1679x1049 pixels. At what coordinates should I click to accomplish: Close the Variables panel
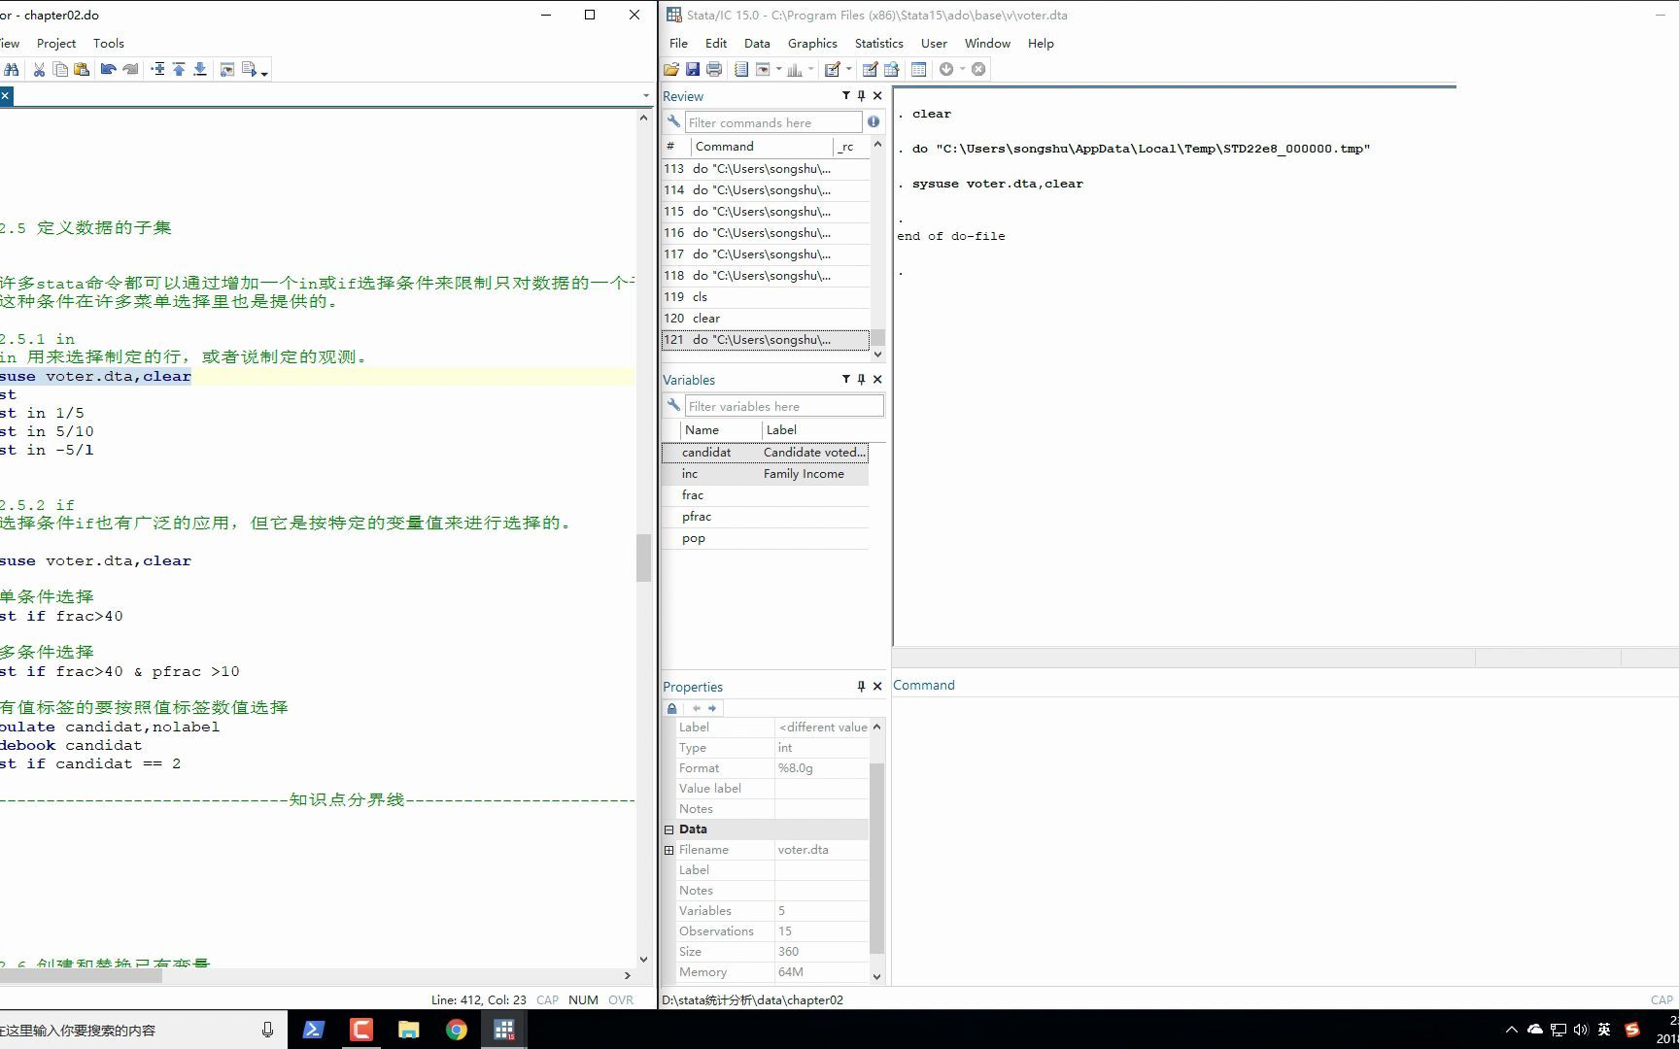(x=877, y=379)
